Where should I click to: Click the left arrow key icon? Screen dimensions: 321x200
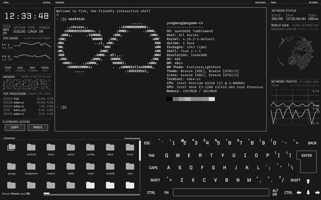(x=299, y=193)
